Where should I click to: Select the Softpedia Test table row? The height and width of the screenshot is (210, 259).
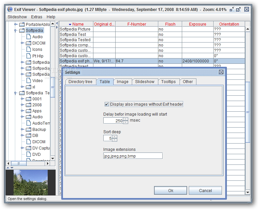pyautogui.click(x=152, y=35)
